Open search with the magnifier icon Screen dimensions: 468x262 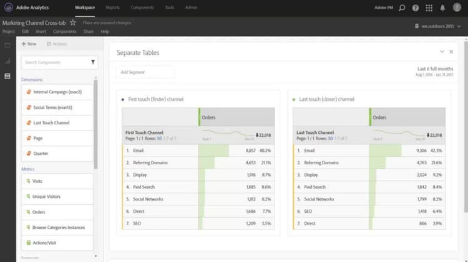point(401,7)
